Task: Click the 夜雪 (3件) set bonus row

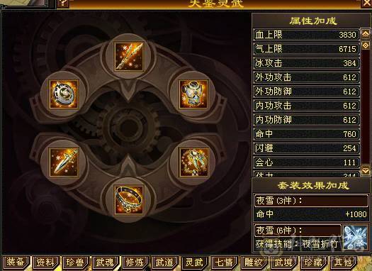Action: [311, 201]
